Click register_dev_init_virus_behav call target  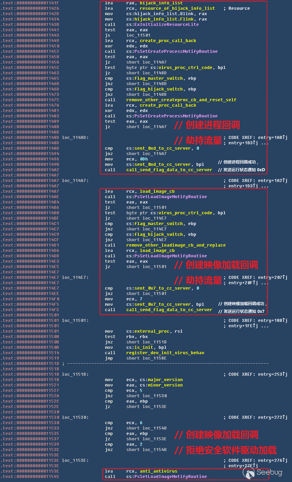pyautogui.click(x=165, y=353)
